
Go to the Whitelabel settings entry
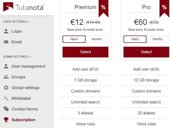pos(21,98)
